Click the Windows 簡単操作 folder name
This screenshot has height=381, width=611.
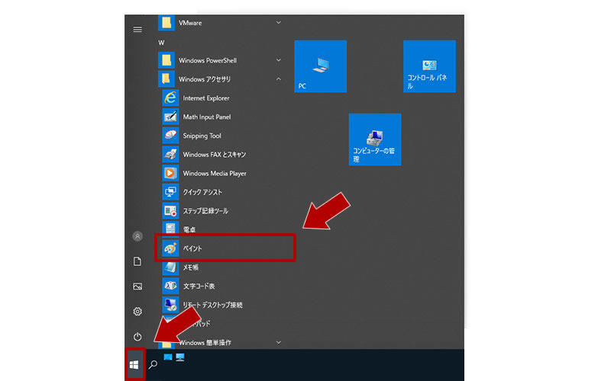(205, 342)
